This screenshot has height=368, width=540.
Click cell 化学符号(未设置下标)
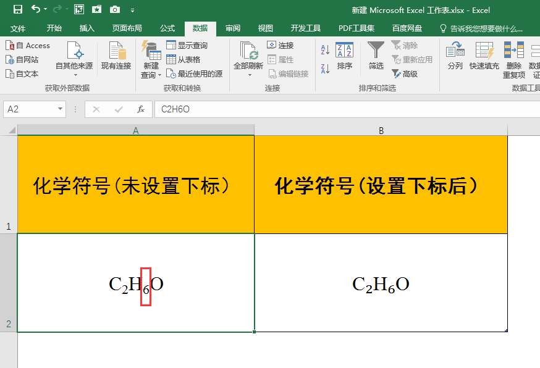(x=136, y=185)
